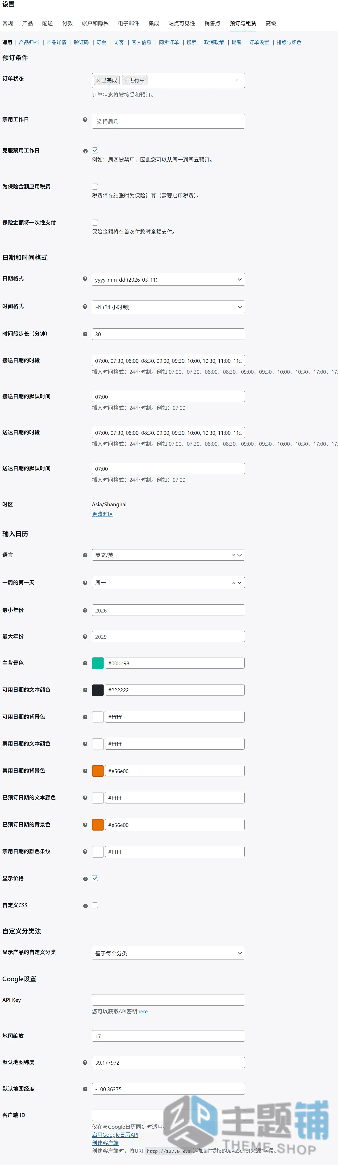
Task: Open the 语言 dropdown
Action: [x=168, y=555]
